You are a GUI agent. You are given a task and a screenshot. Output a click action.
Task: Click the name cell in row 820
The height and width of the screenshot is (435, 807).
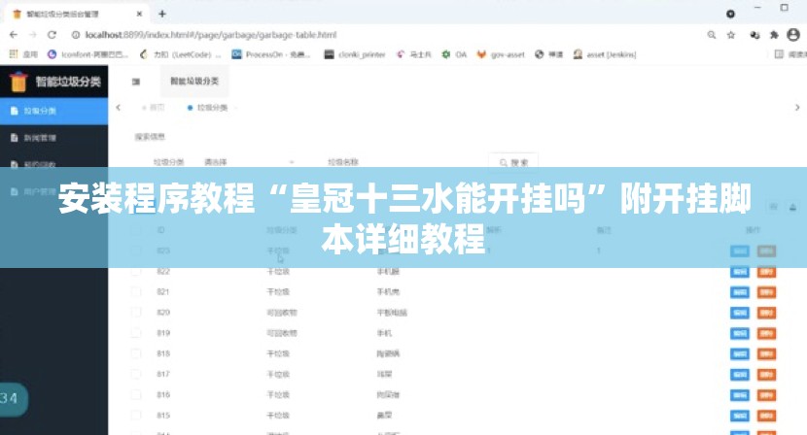(x=392, y=313)
